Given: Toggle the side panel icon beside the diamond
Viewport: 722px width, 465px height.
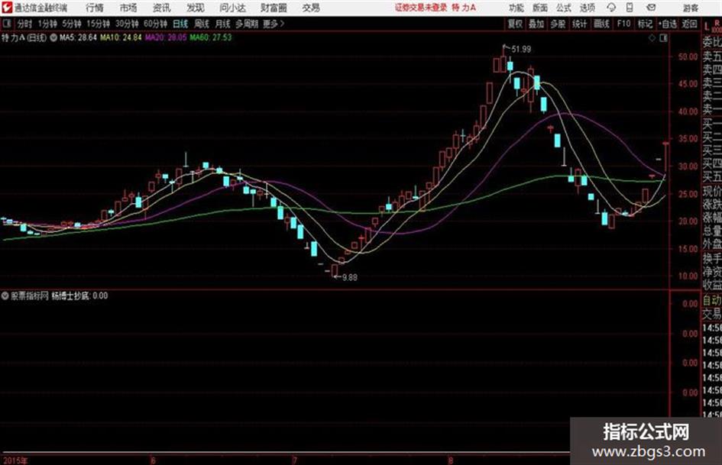Looking at the screenshot, I should point(663,38).
